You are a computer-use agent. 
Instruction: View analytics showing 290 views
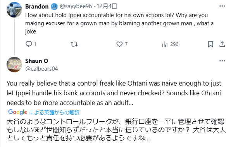[170, 44]
